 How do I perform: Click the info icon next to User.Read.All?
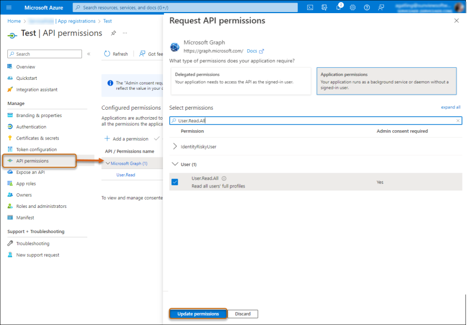tap(224, 179)
